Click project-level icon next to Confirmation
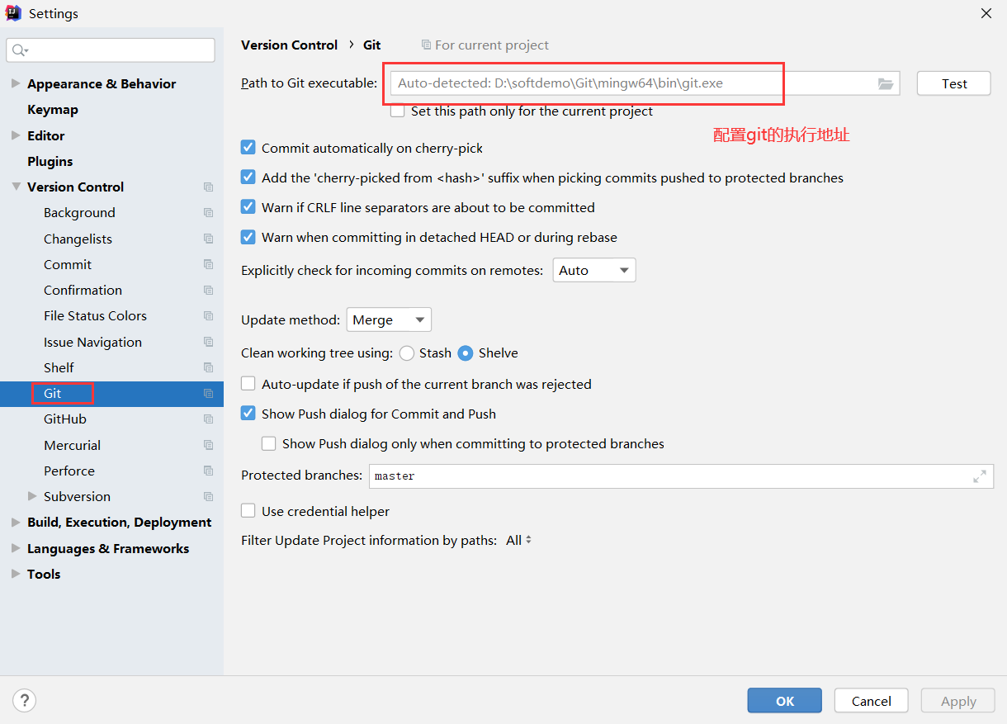The image size is (1007, 724). click(x=208, y=291)
